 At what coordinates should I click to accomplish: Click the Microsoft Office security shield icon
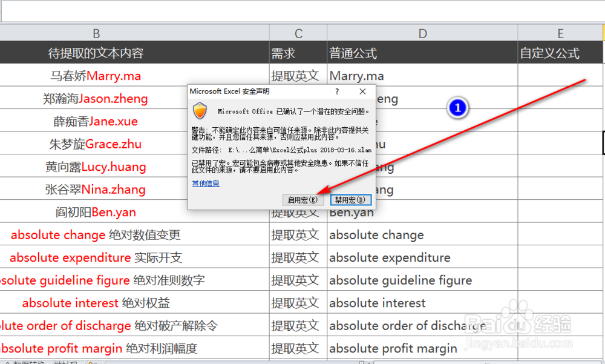[200, 111]
